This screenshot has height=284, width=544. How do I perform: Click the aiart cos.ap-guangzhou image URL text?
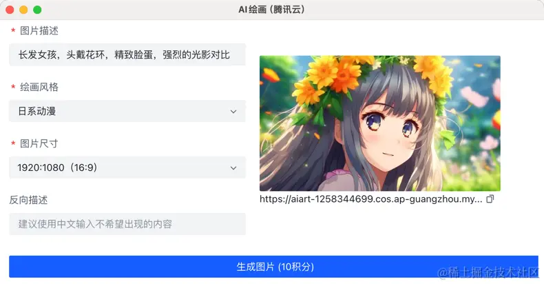pos(371,199)
